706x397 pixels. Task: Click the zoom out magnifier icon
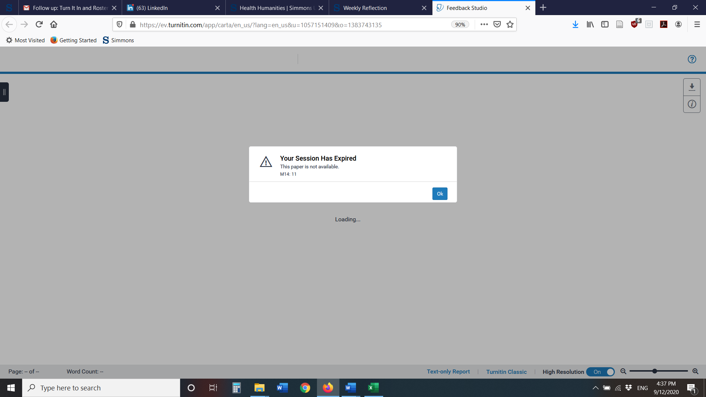pyautogui.click(x=623, y=371)
